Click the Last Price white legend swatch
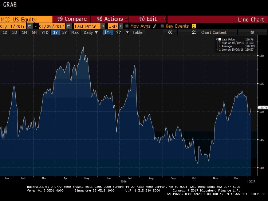 click(220, 39)
